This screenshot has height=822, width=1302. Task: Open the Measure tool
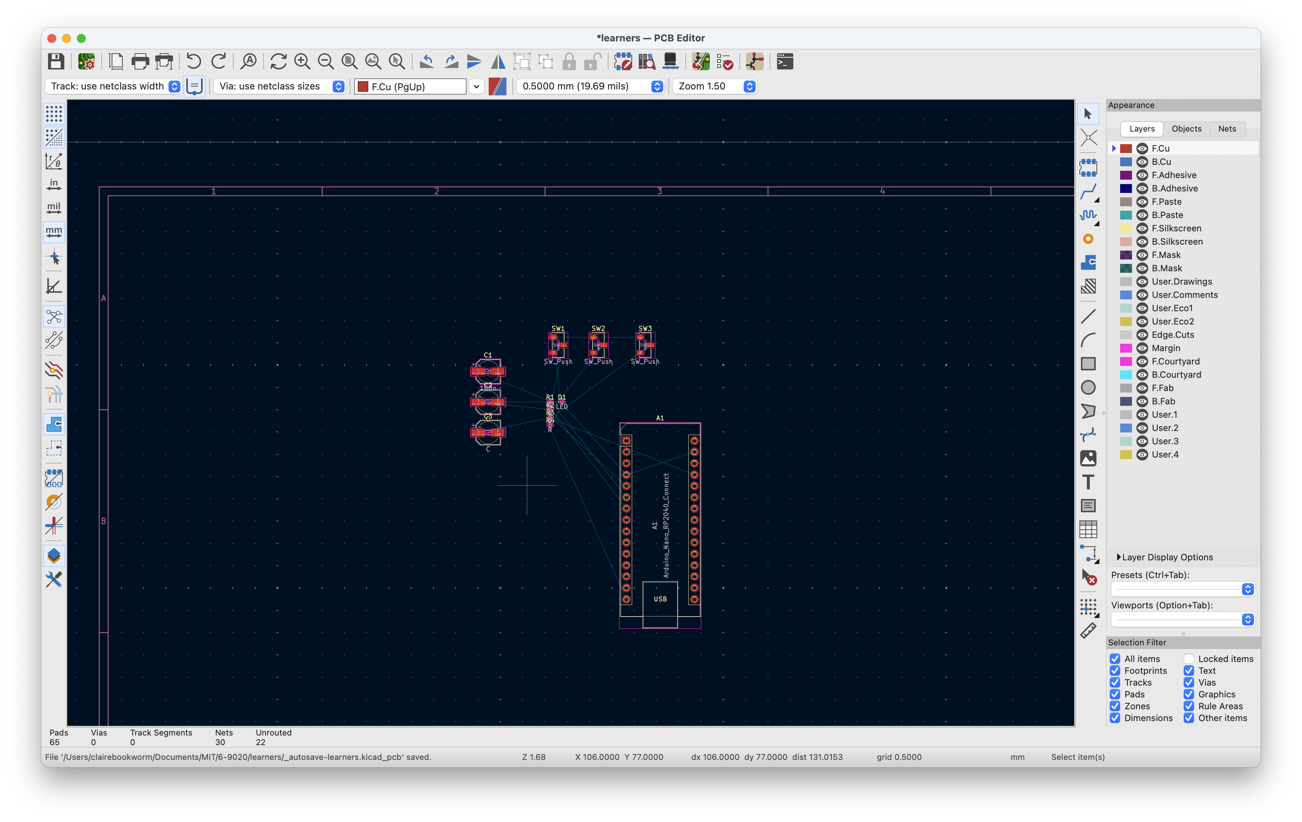coord(1089,630)
